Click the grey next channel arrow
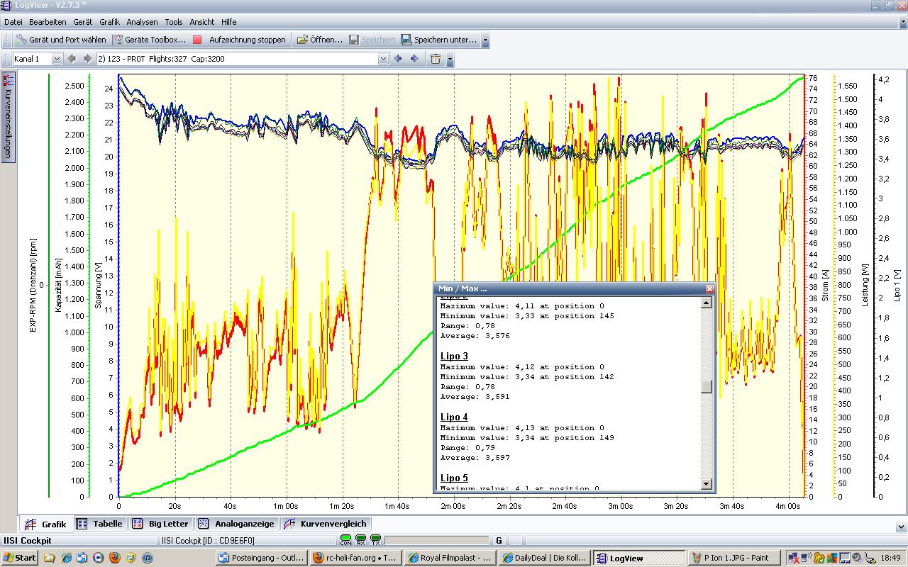This screenshot has height=567, width=908. (x=87, y=59)
